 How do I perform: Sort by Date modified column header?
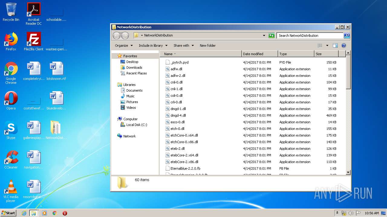[260, 54]
